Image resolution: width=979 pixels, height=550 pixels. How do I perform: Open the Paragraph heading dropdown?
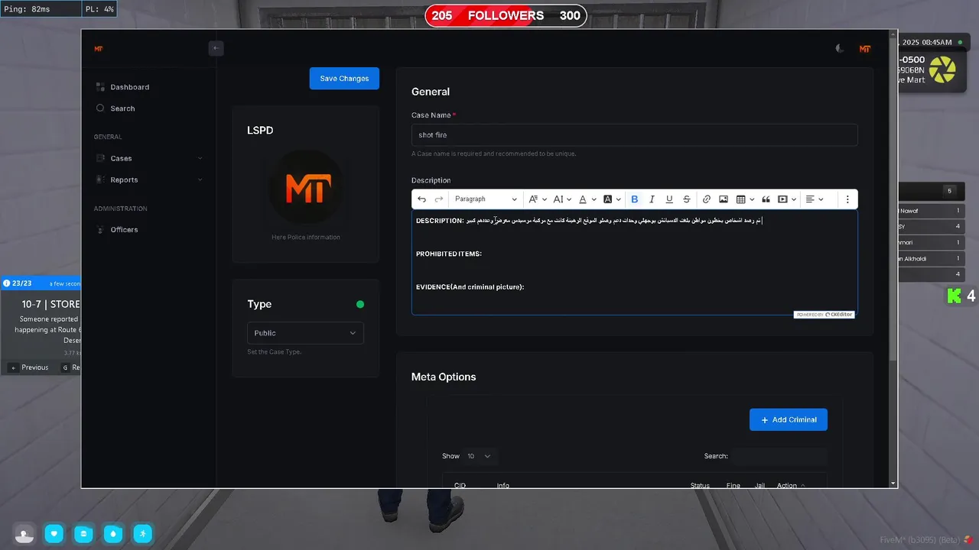pos(486,199)
